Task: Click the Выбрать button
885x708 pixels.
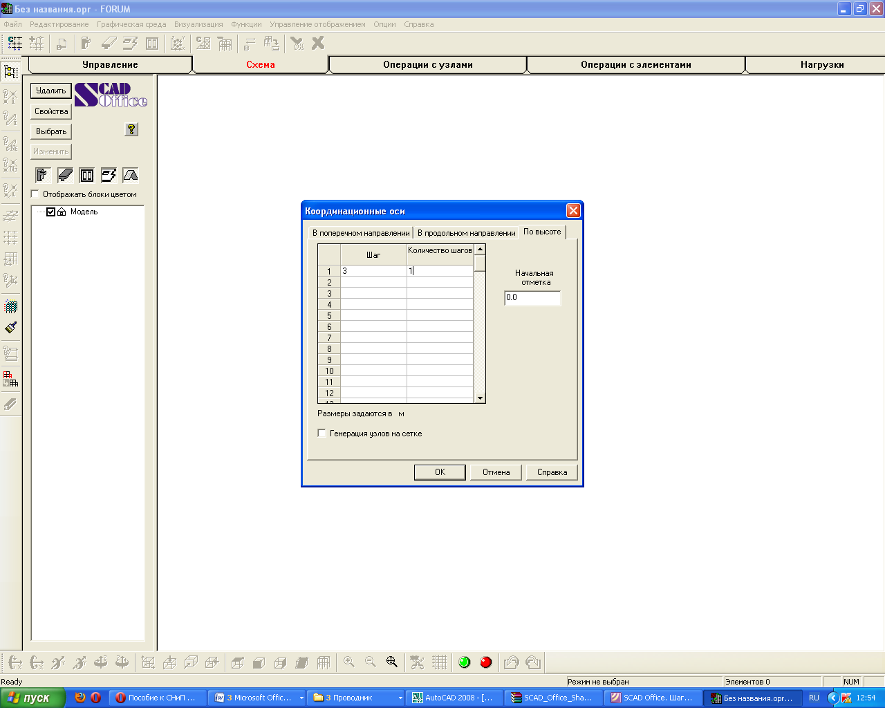Action: click(x=51, y=131)
